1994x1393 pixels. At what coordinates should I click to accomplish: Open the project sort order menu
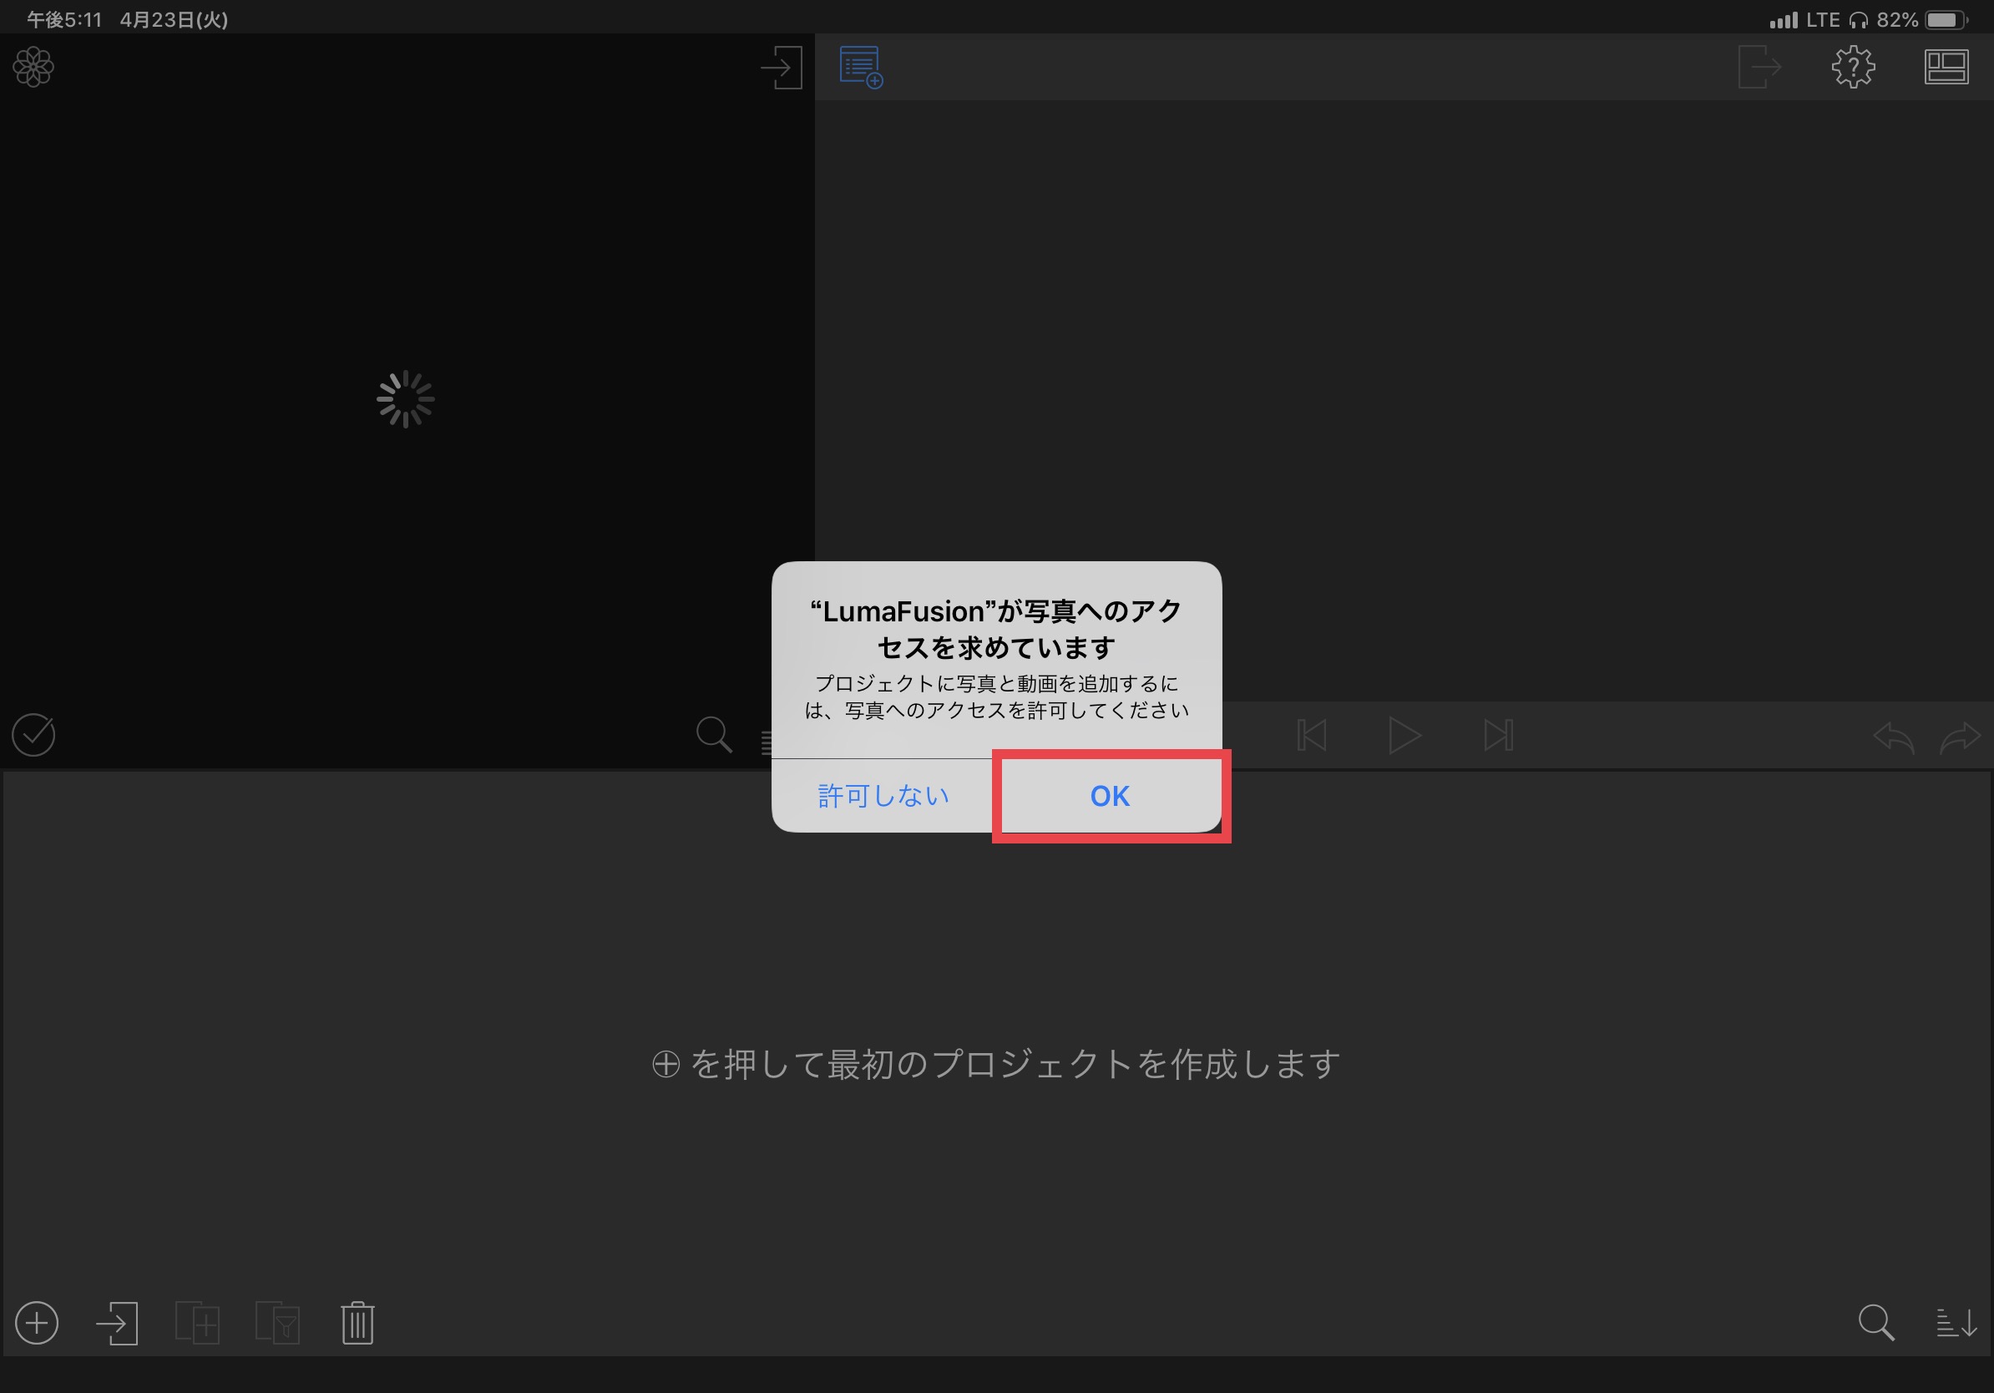[x=1956, y=1323]
